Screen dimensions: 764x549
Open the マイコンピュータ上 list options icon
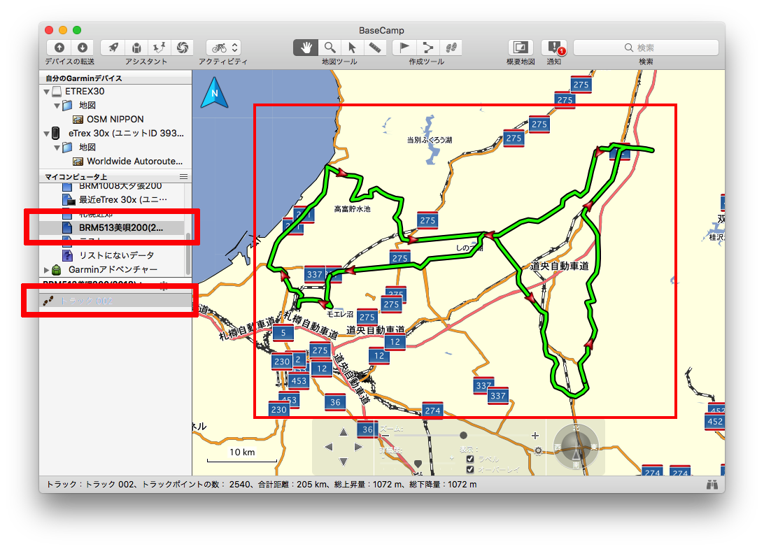[184, 177]
